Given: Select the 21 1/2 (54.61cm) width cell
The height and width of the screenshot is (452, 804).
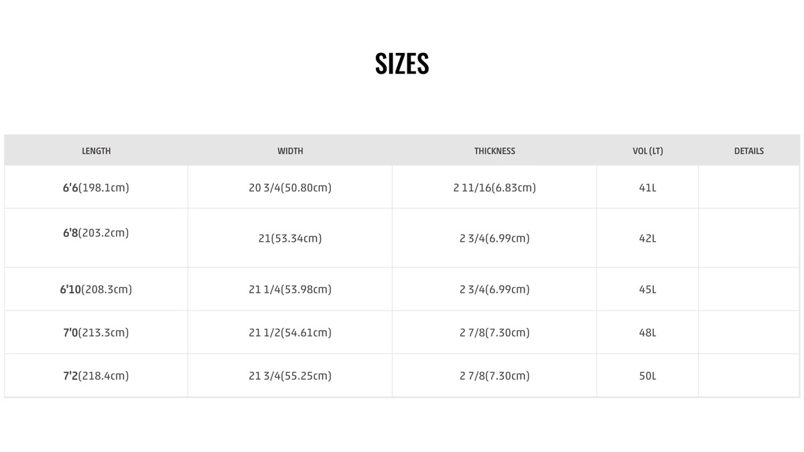Looking at the screenshot, I should pos(290,333).
